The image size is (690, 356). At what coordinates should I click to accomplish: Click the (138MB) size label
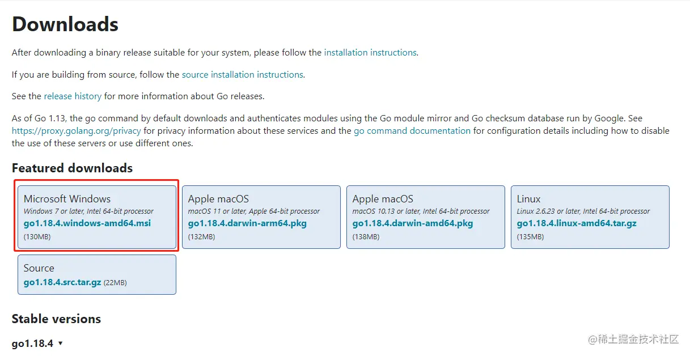[366, 236]
